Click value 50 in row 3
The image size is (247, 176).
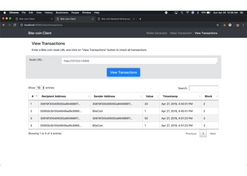pyautogui.click(x=146, y=118)
